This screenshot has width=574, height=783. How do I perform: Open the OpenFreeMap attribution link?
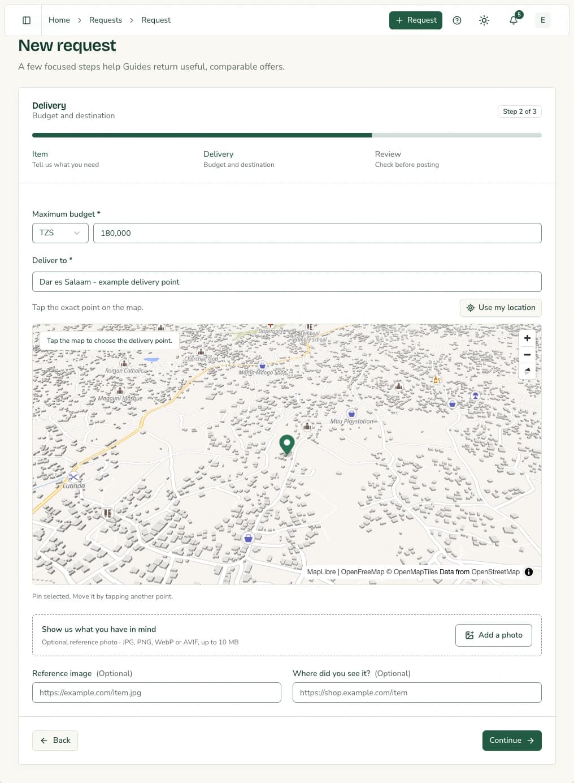[x=363, y=572]
